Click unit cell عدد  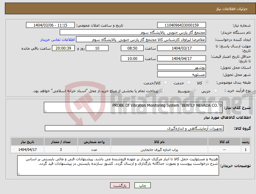click(94, 150)
